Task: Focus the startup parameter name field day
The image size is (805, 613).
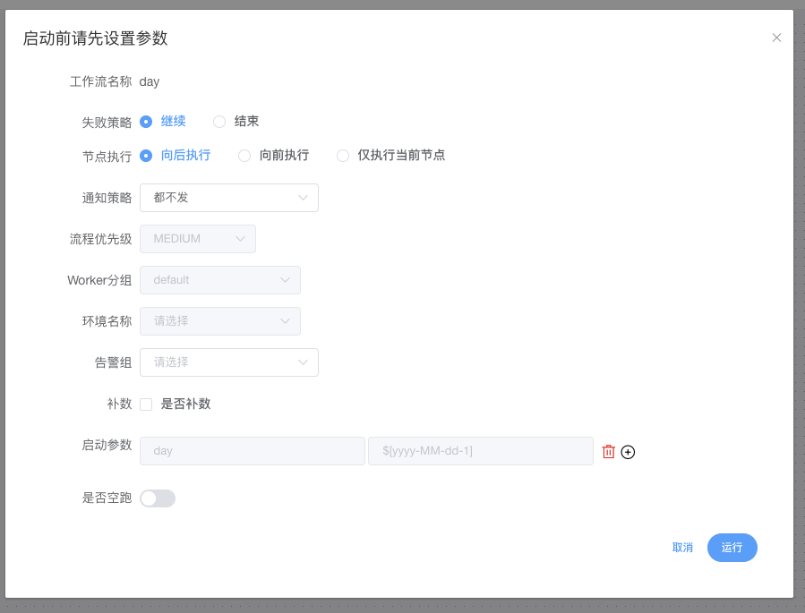Action: pos(253,451)
